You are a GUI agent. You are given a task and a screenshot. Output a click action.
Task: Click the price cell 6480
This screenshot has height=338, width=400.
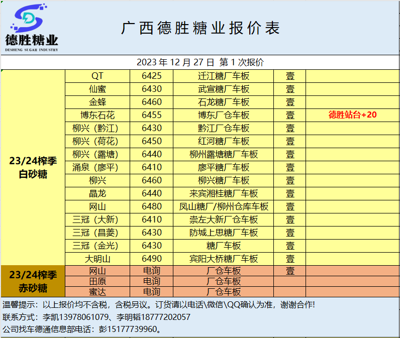[151, 206]
